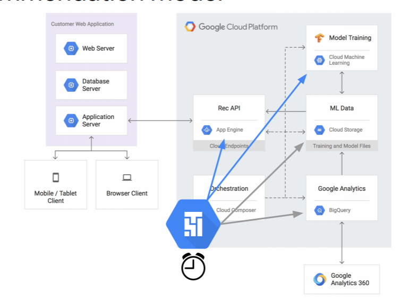Click the Google Cloud Platform title text

click(238, 27)
